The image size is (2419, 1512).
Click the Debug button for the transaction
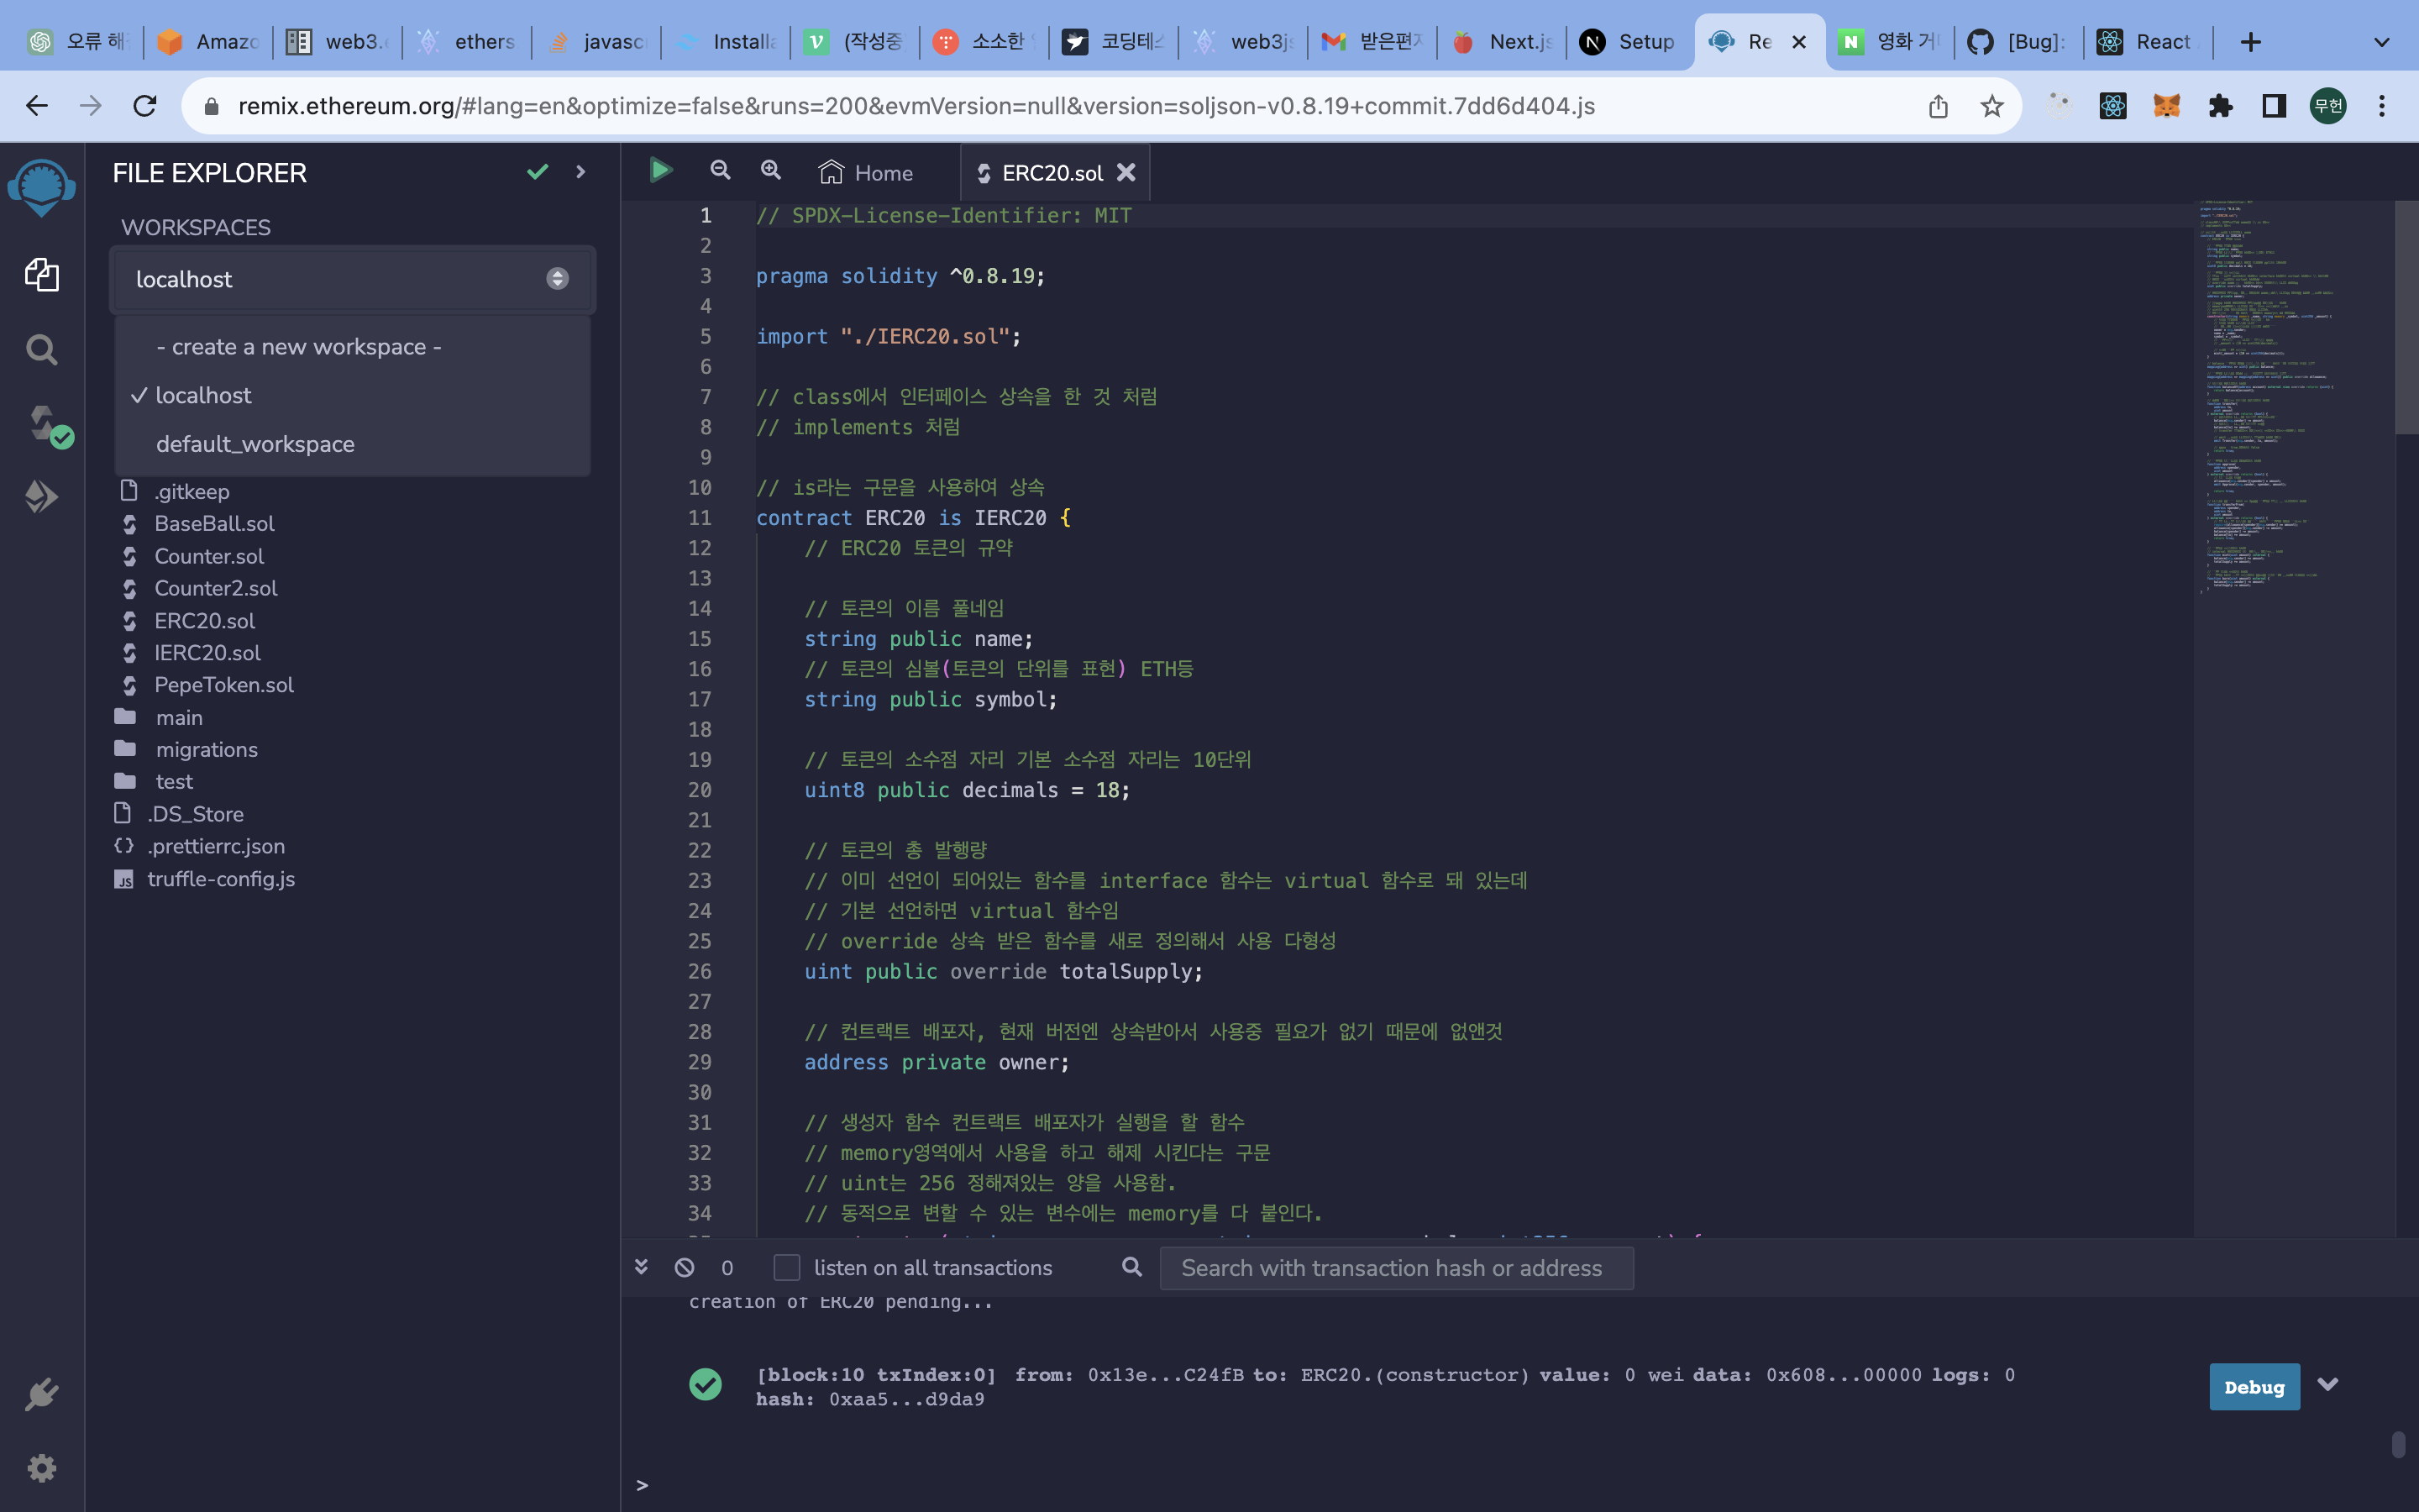(x=2254, y=1387)
